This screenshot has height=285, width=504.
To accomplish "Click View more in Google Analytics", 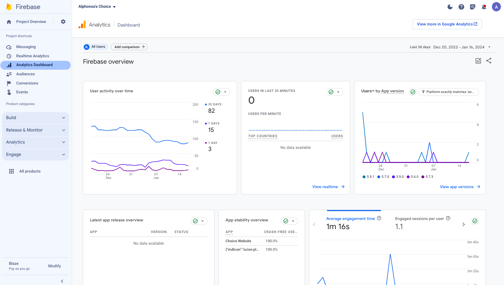I will point(447,24).
